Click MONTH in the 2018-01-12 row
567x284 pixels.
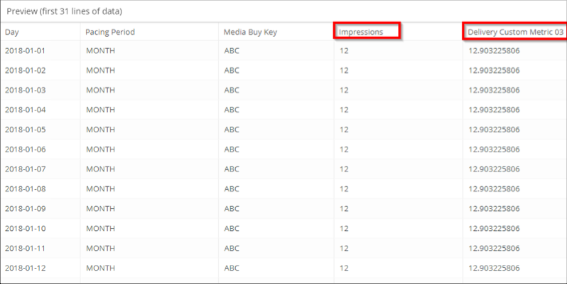tap(100, 268)
